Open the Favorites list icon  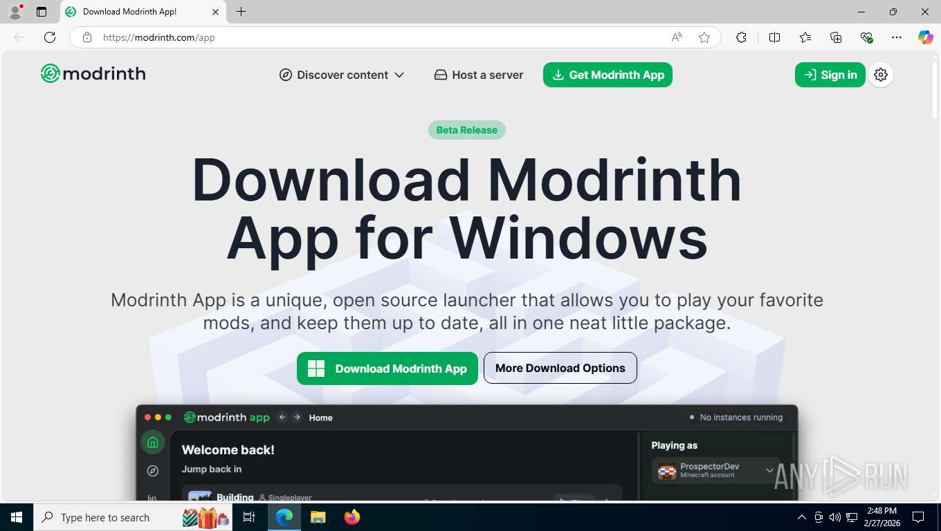[x=805, y=37]
